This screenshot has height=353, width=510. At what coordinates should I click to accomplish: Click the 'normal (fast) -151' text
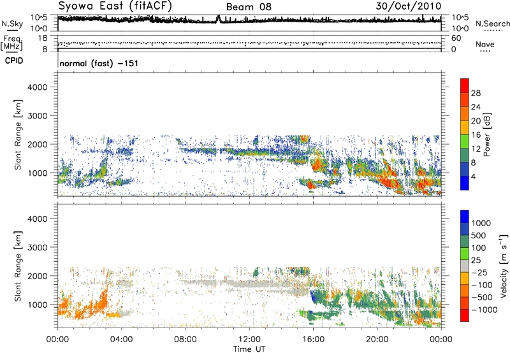[x=99, y=63]
